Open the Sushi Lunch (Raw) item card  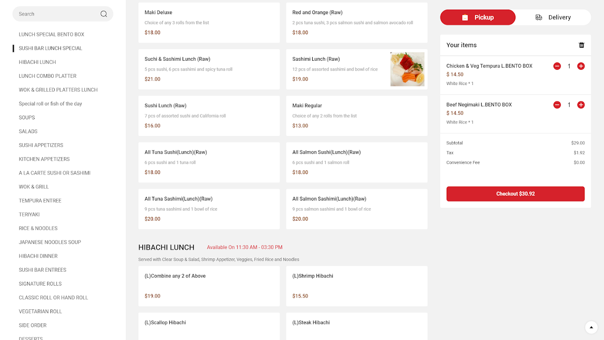click(209, 116)
